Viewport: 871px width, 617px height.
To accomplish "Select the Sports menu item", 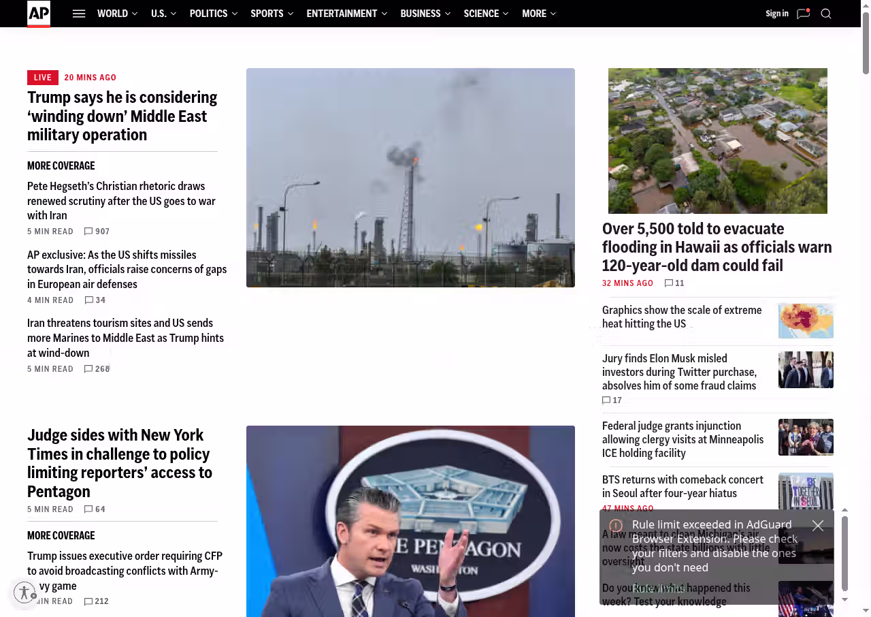I will coord(272,14).
